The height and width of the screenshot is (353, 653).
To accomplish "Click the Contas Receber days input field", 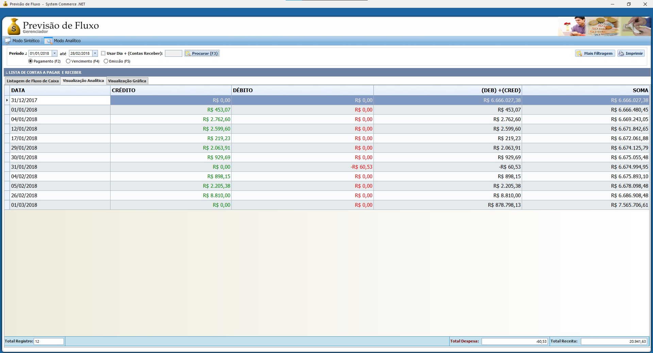I will [173, 53].
